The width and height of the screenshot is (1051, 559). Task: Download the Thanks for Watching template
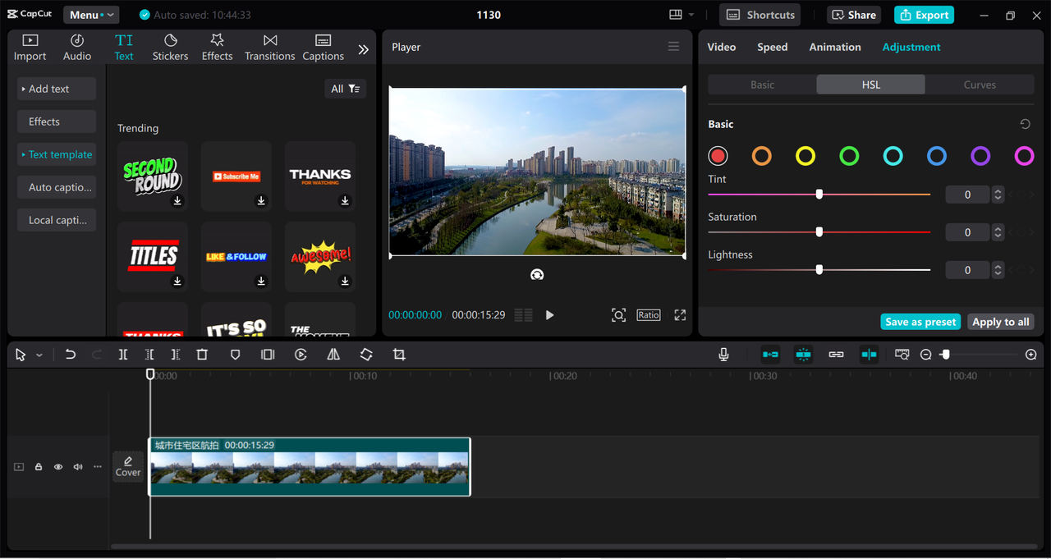pos(345,200)
